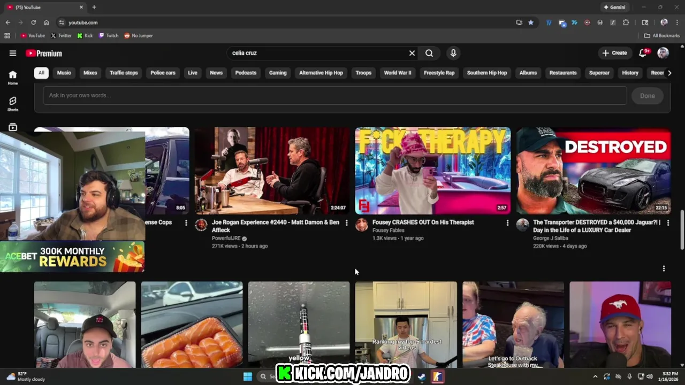685x385 pixels.
Task: Open the YouTube guide hamburger menu
Action: coord(13,53)
